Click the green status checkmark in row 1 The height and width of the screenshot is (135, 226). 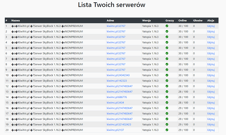click(x=167, y=26)
